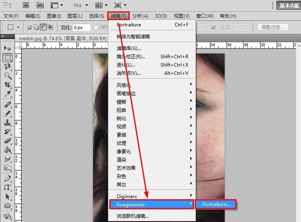Open the View Extras dropdown arrow

coord(62,5)
